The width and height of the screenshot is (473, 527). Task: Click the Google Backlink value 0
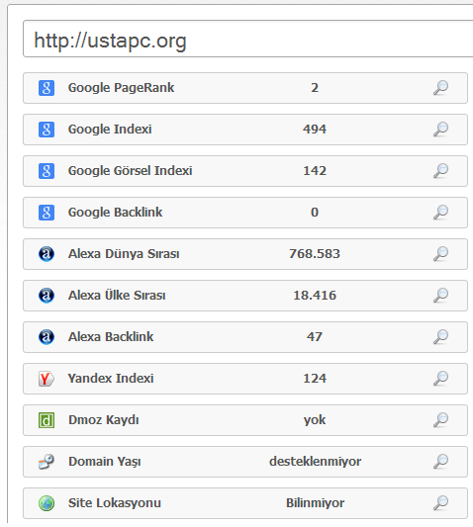tap(315, 213)
